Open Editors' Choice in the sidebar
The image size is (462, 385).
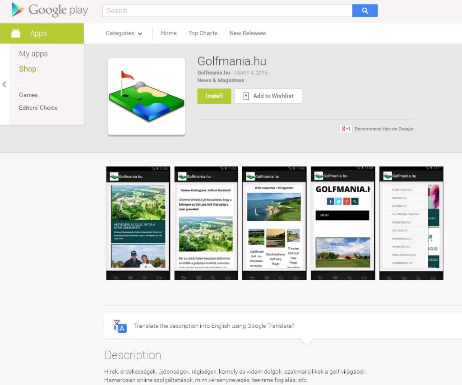tap(38, 107)
